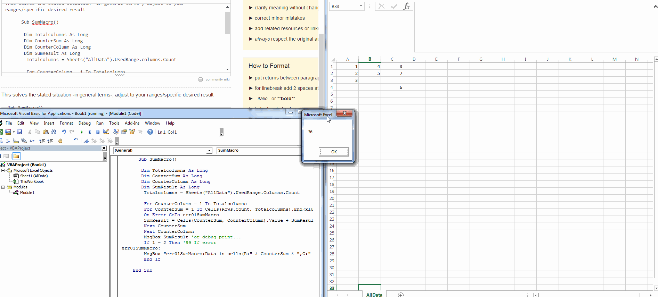
Task: Toggle breakpoint with the hand icon
Action: [x=60, y=141]
